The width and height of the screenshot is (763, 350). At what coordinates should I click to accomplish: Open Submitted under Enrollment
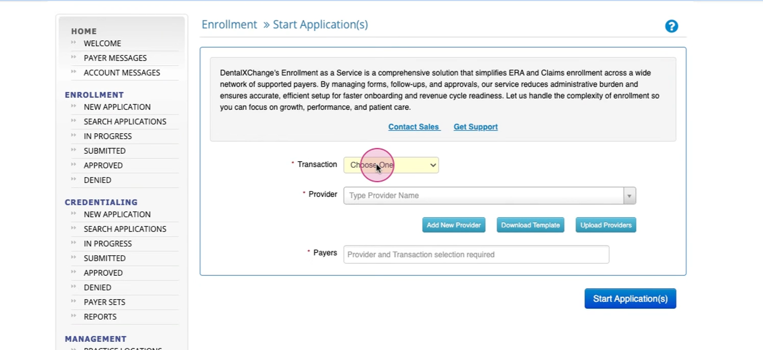click(x=104, y=151)
